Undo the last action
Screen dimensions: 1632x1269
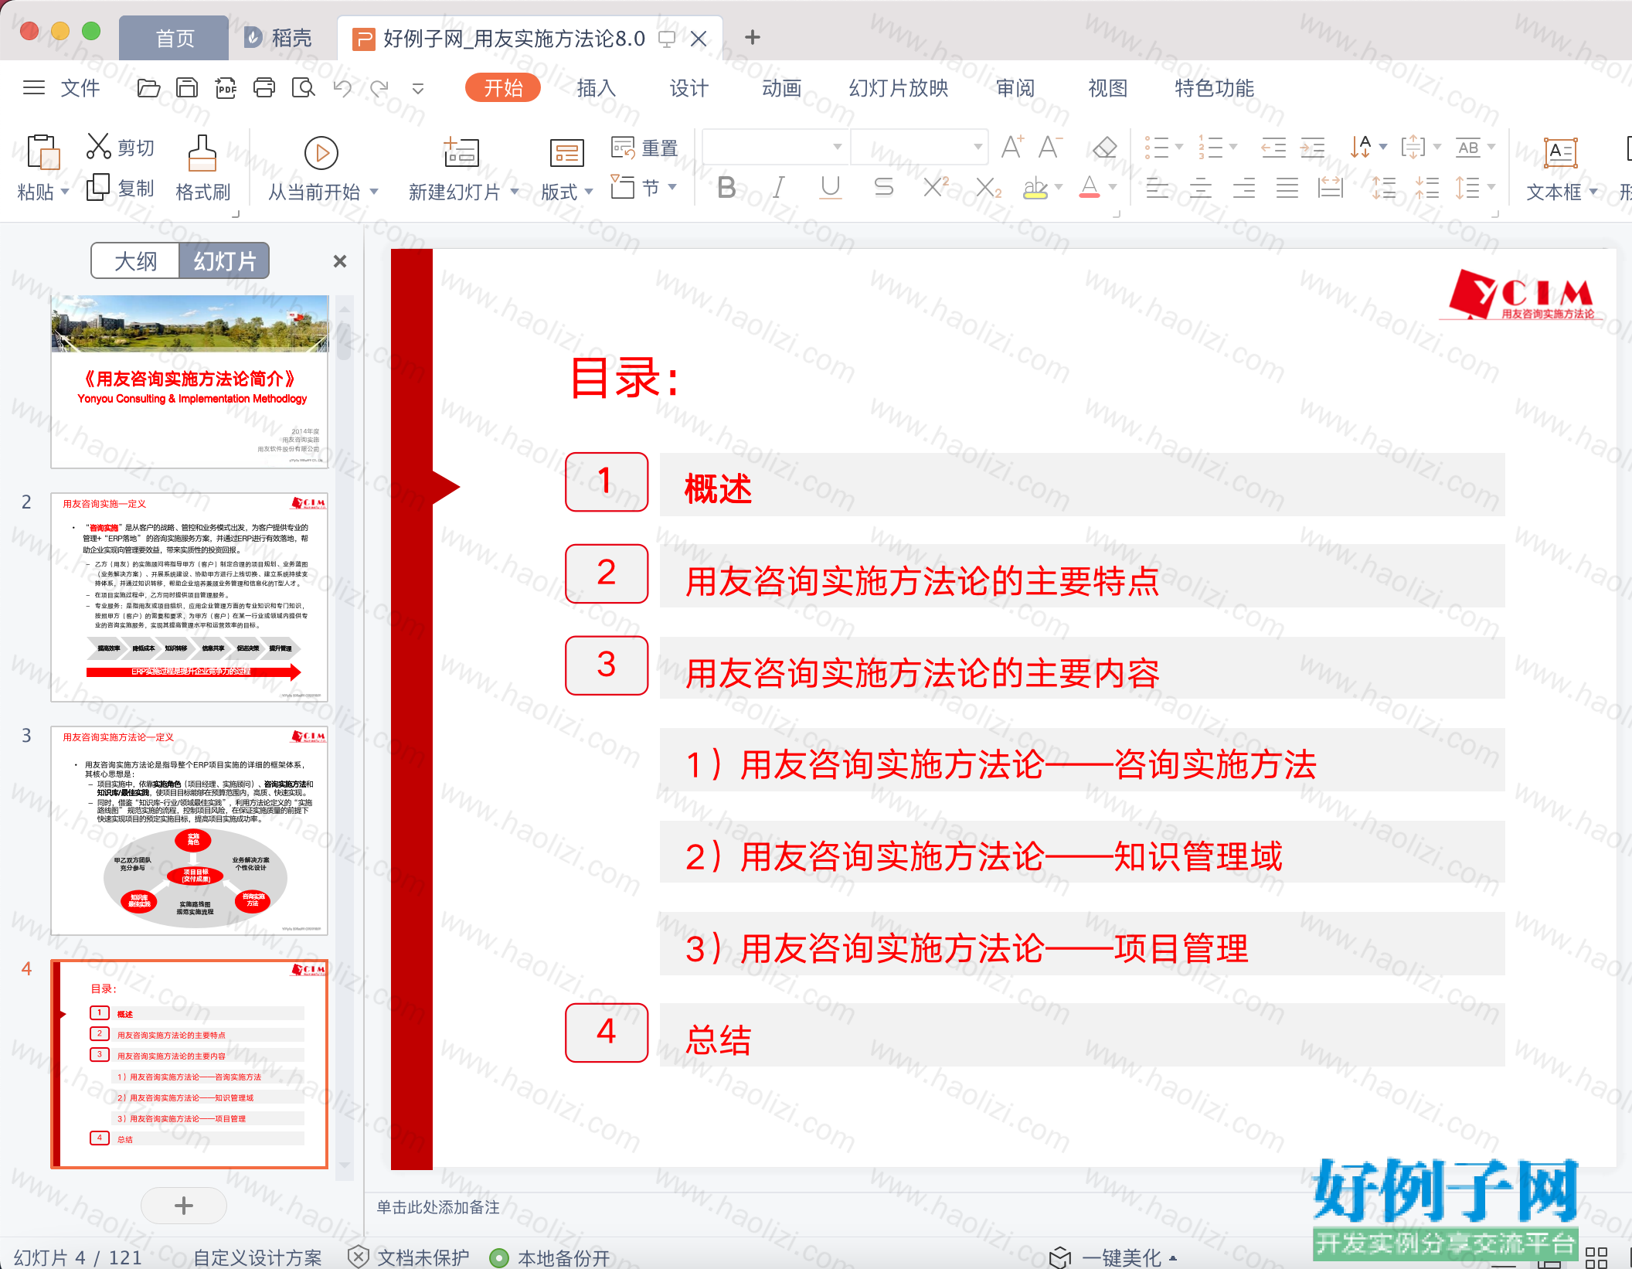(x=342, y=88)
